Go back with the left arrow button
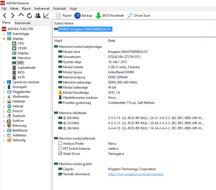 5,16
